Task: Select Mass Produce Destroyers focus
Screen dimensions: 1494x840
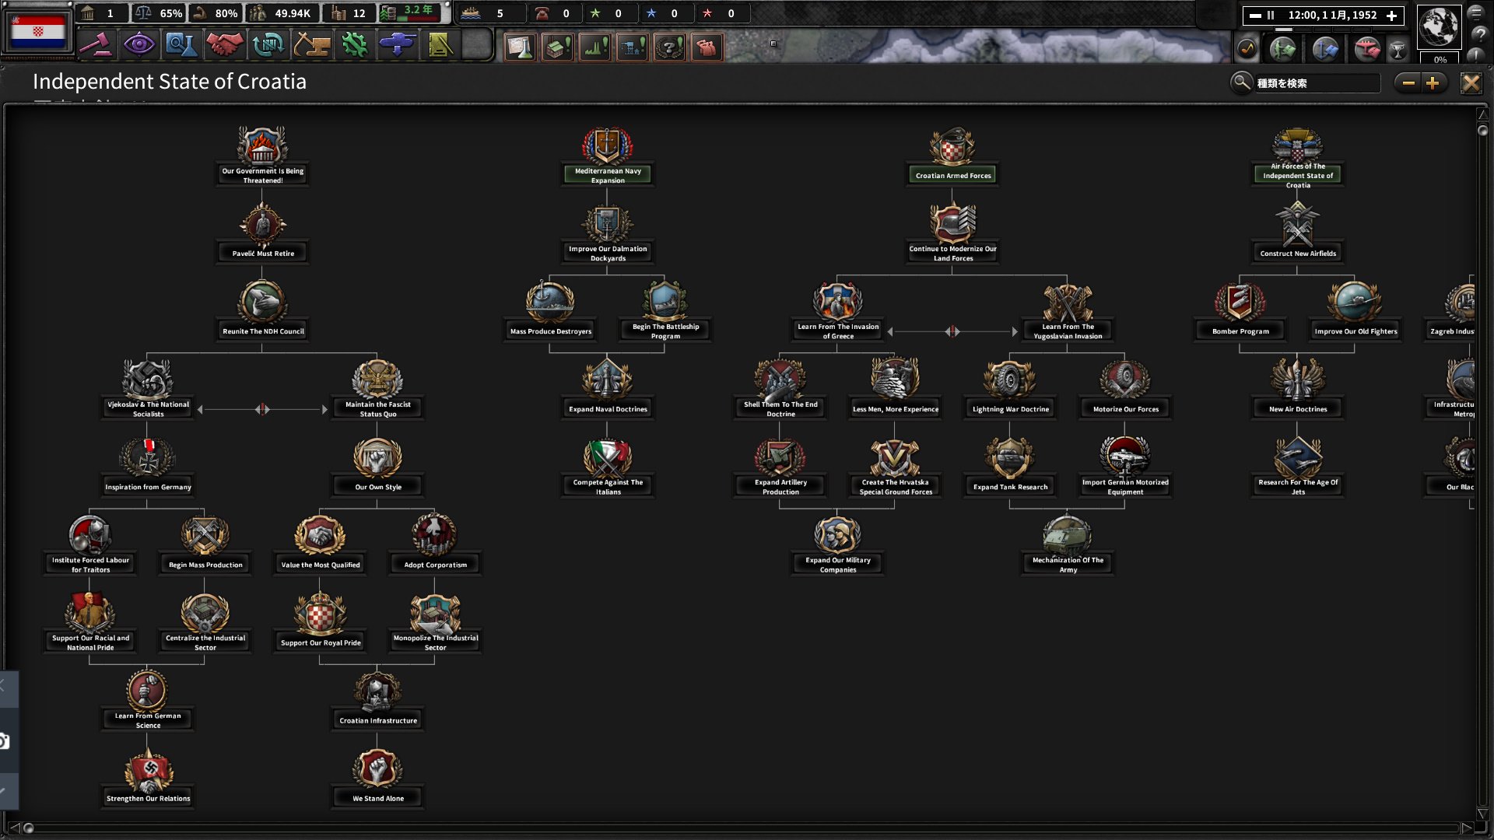Action: click(551, 310)
